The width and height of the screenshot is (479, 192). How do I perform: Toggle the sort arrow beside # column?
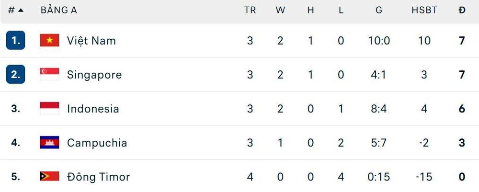(x=21, y=11)
